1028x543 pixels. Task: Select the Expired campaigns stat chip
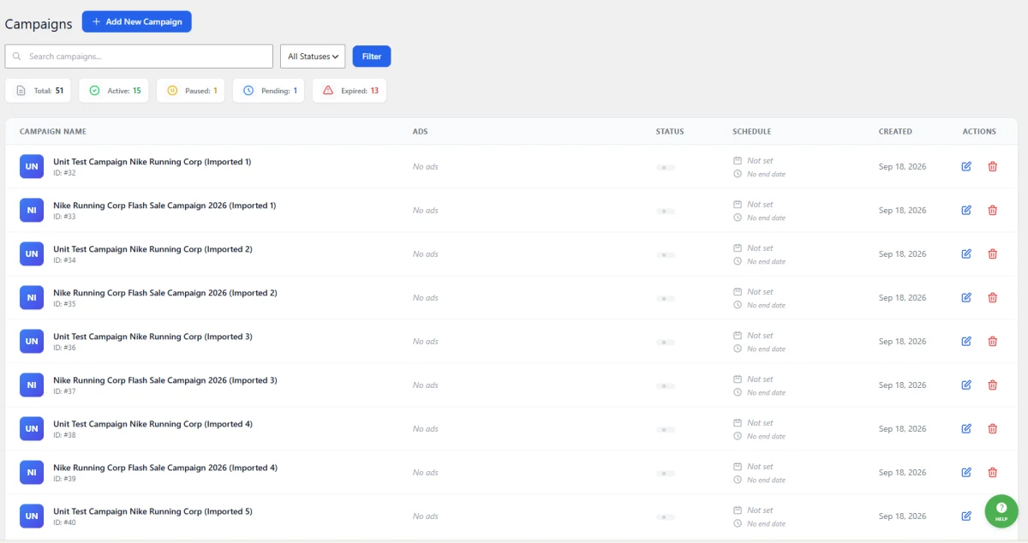coord(350,91)
